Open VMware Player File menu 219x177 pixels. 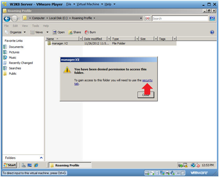tap(70, 4)
